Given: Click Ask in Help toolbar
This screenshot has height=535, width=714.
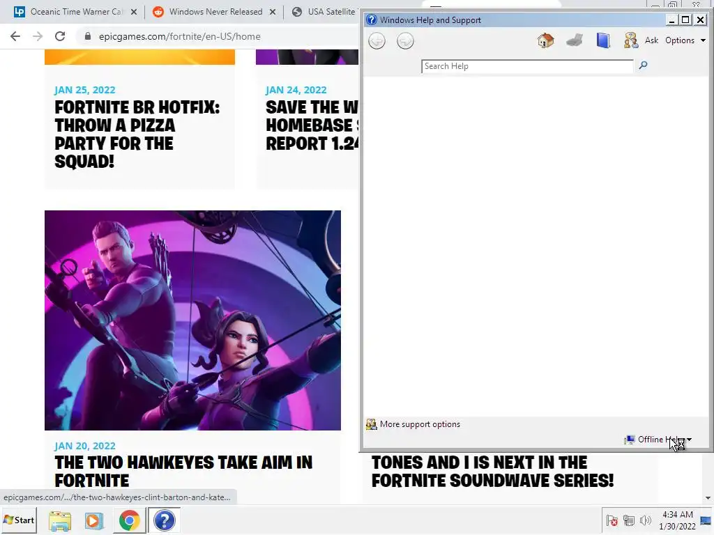Looking at the screenshot, I should (x=652, y=40).
